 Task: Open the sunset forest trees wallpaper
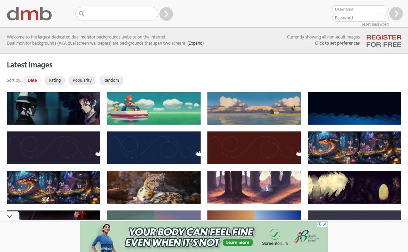[x=254, y=187]
